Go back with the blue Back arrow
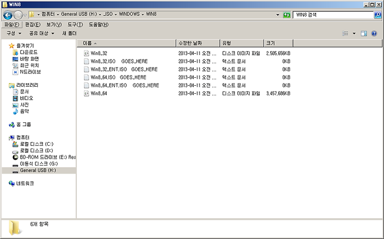This screenshot has width=384, height=239. pos(7,15)
